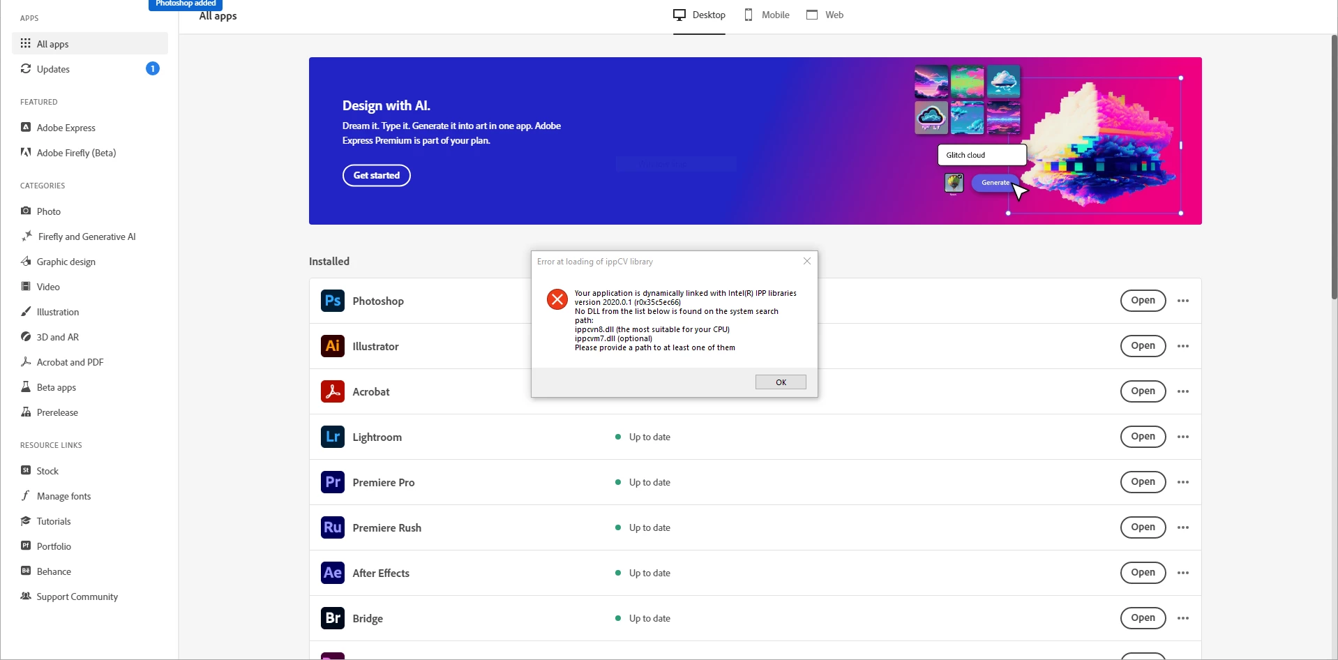Click the Behance icon
The width and height of the screenshot is (1338, 660).
pos(26,571)
